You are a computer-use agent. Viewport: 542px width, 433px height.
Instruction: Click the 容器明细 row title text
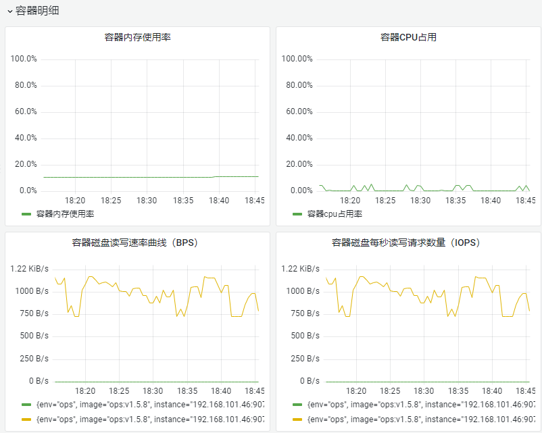(37, 11)
